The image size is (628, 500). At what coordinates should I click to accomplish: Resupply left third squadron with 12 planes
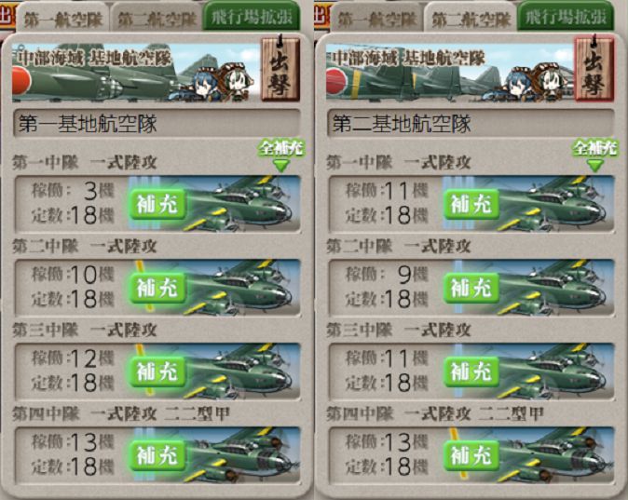tap(157, 372)
